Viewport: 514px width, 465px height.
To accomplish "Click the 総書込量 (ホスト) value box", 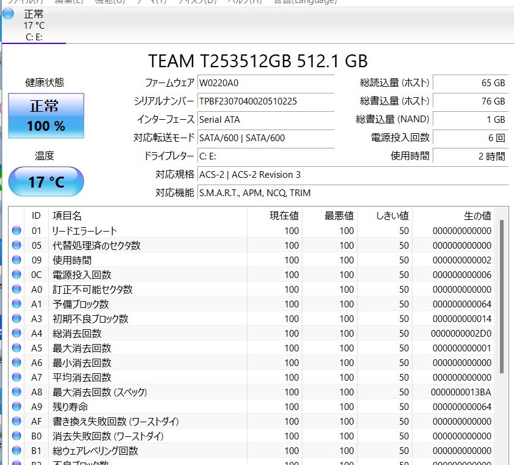I will coord(470,101).
